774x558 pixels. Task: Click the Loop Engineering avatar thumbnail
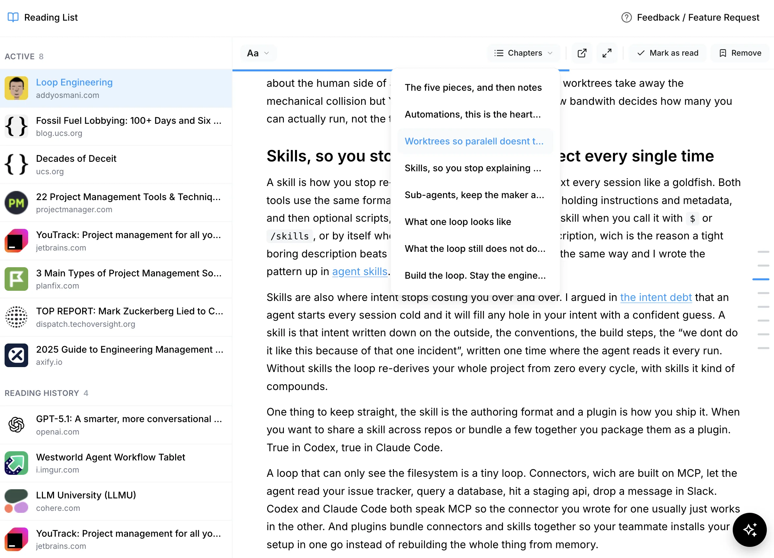tap(16, 88)
